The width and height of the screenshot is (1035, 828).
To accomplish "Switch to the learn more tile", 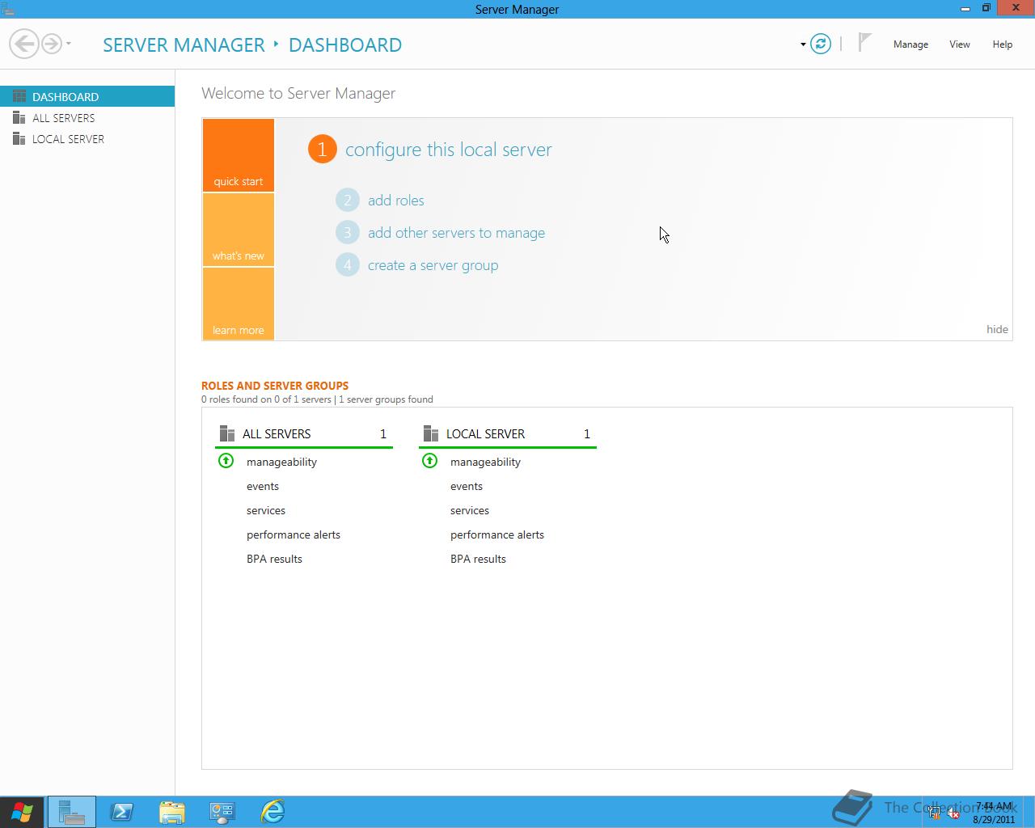I will click(239, 304).
